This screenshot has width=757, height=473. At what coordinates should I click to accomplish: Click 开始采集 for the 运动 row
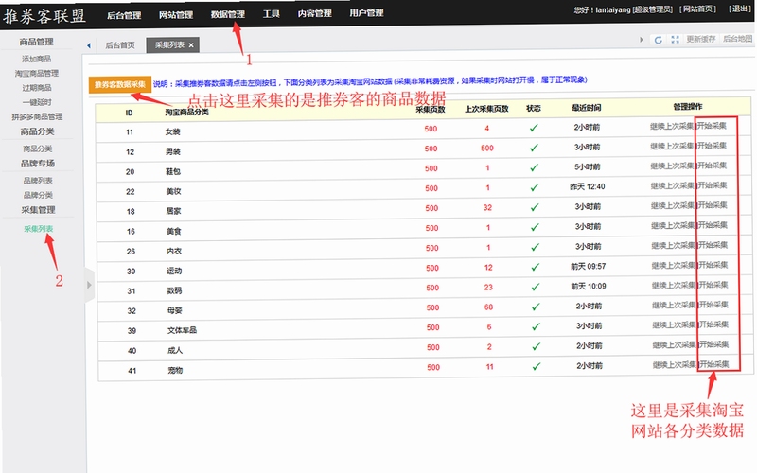[x=713, y=265]
